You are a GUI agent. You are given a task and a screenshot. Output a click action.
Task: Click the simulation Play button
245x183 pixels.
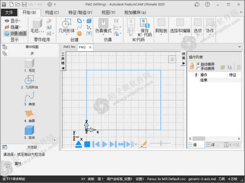pyautogui.click(x=105, y=144)
